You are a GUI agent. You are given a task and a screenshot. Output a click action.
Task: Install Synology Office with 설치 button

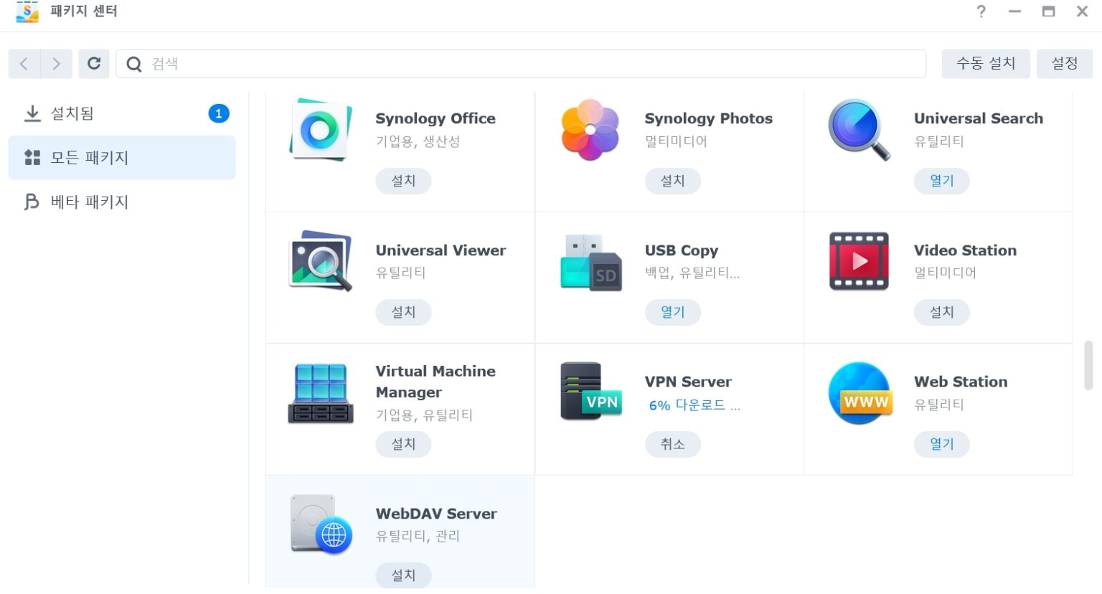pos(404,181)
